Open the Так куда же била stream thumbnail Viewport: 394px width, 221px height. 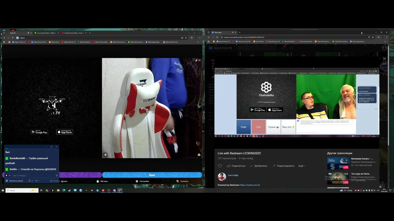pos(338,178)
